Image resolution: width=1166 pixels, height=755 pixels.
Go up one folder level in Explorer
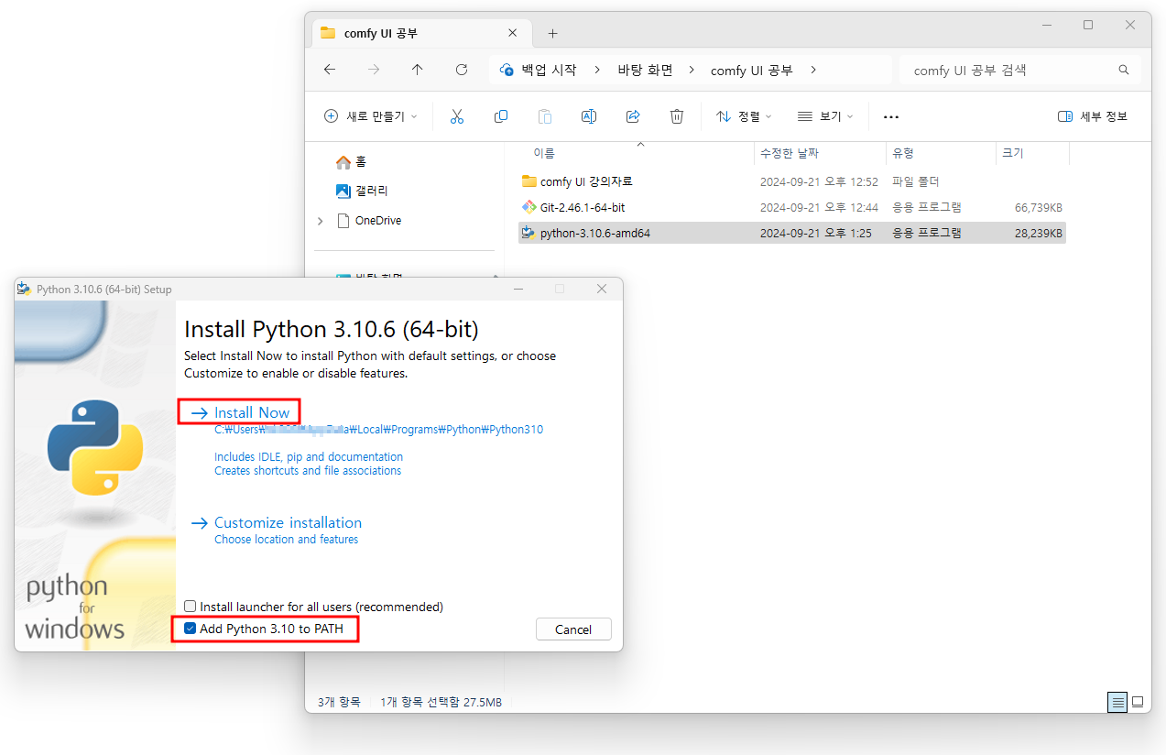tap(418, 70)
